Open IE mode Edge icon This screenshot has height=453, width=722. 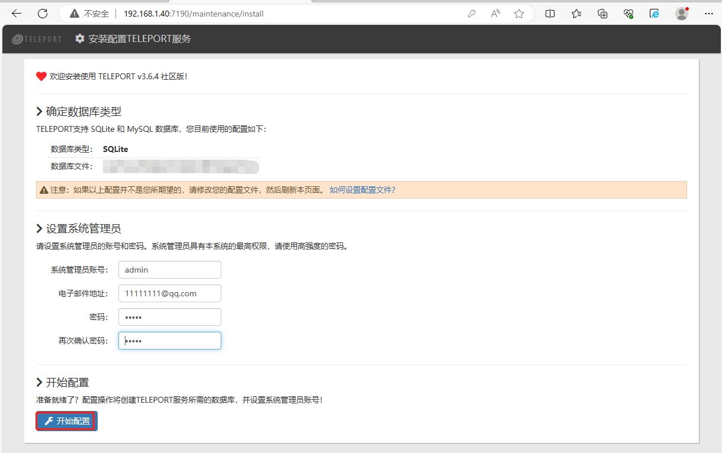(655, 14)
